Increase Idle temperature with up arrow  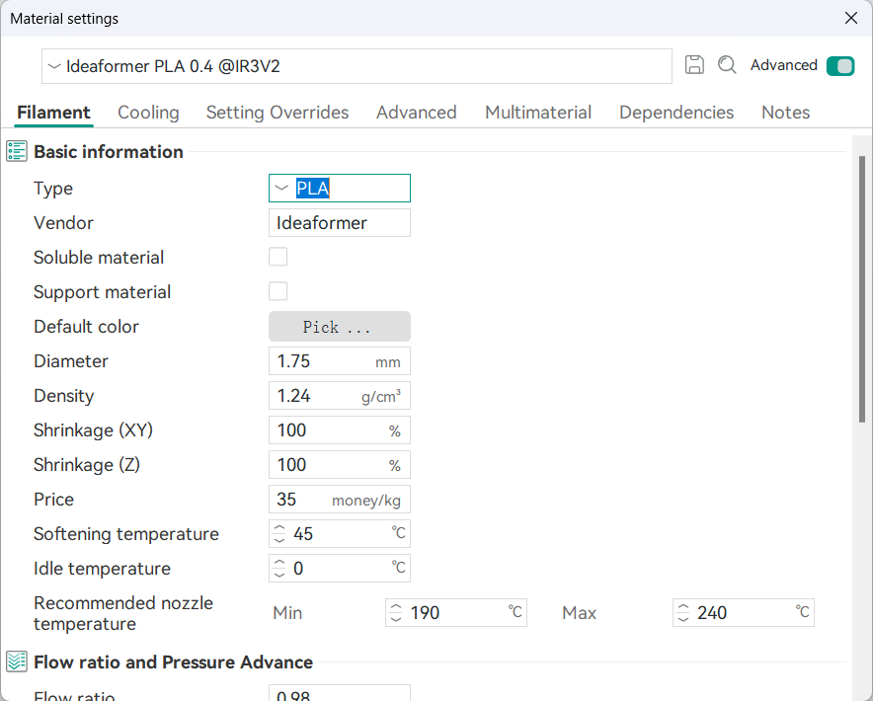[x=279, y=563]
